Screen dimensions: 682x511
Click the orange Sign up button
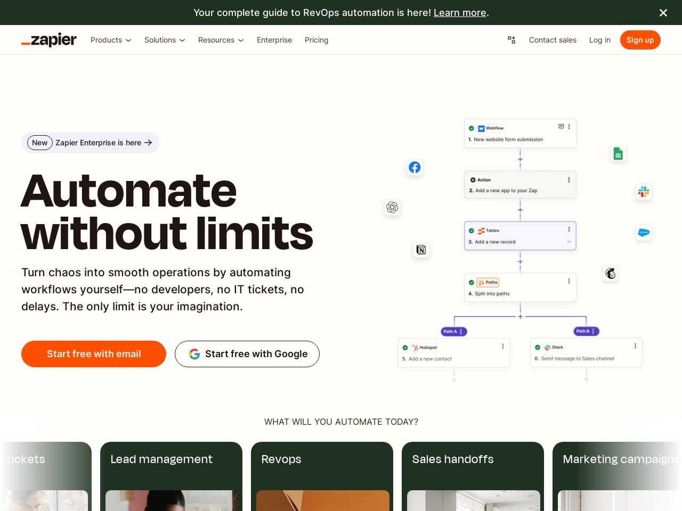pos(640,40)
